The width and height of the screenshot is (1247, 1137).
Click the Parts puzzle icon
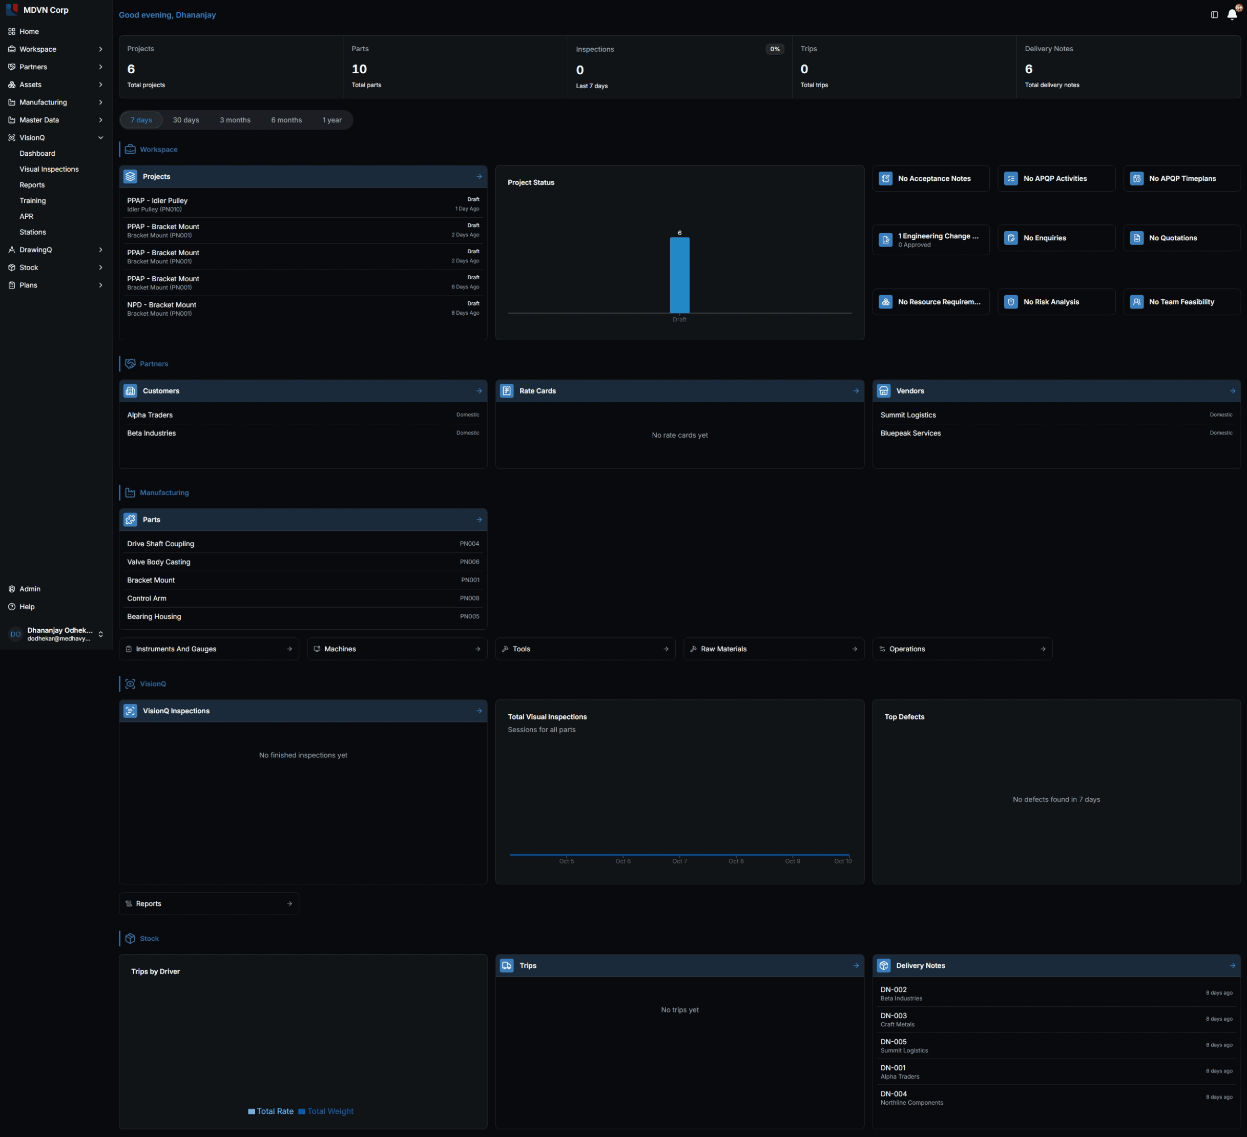point(131,520)
